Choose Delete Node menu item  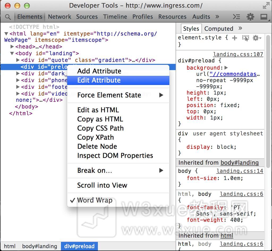118,147
